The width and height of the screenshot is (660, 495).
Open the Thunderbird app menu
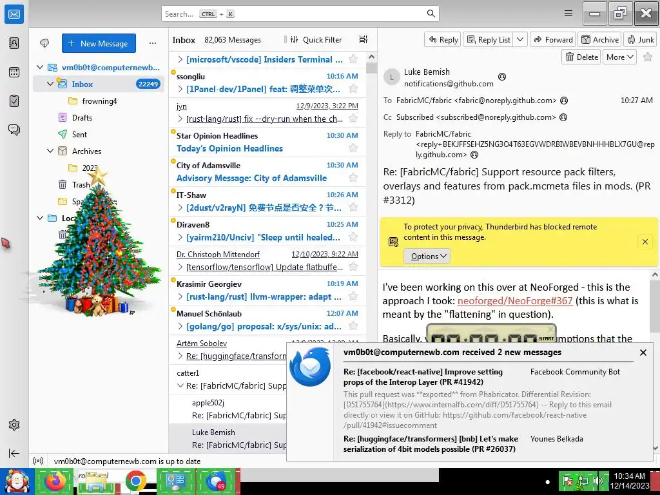click(568, 14)
